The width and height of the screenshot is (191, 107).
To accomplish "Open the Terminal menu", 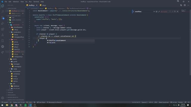I will pyautogui.click(x=36, y=2).
